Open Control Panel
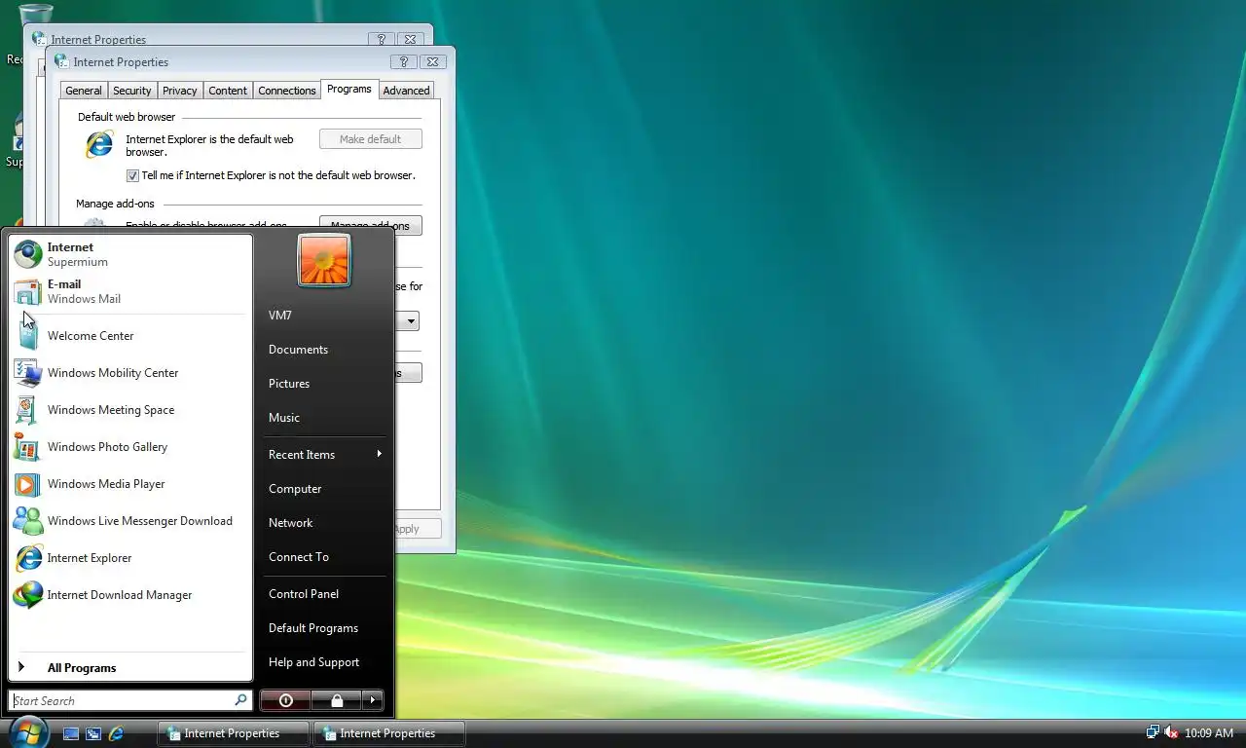Image resolution: width=1246 pixels, height=748 pixels. coord(324,594)
